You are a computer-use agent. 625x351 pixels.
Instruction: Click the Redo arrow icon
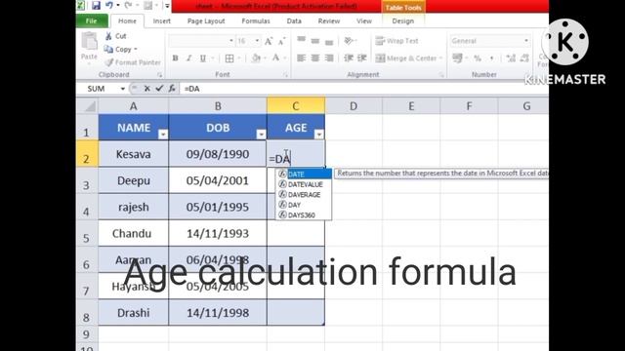point(128,5)
